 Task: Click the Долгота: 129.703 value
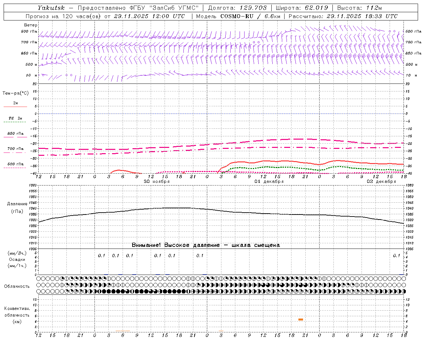[237, 8]
